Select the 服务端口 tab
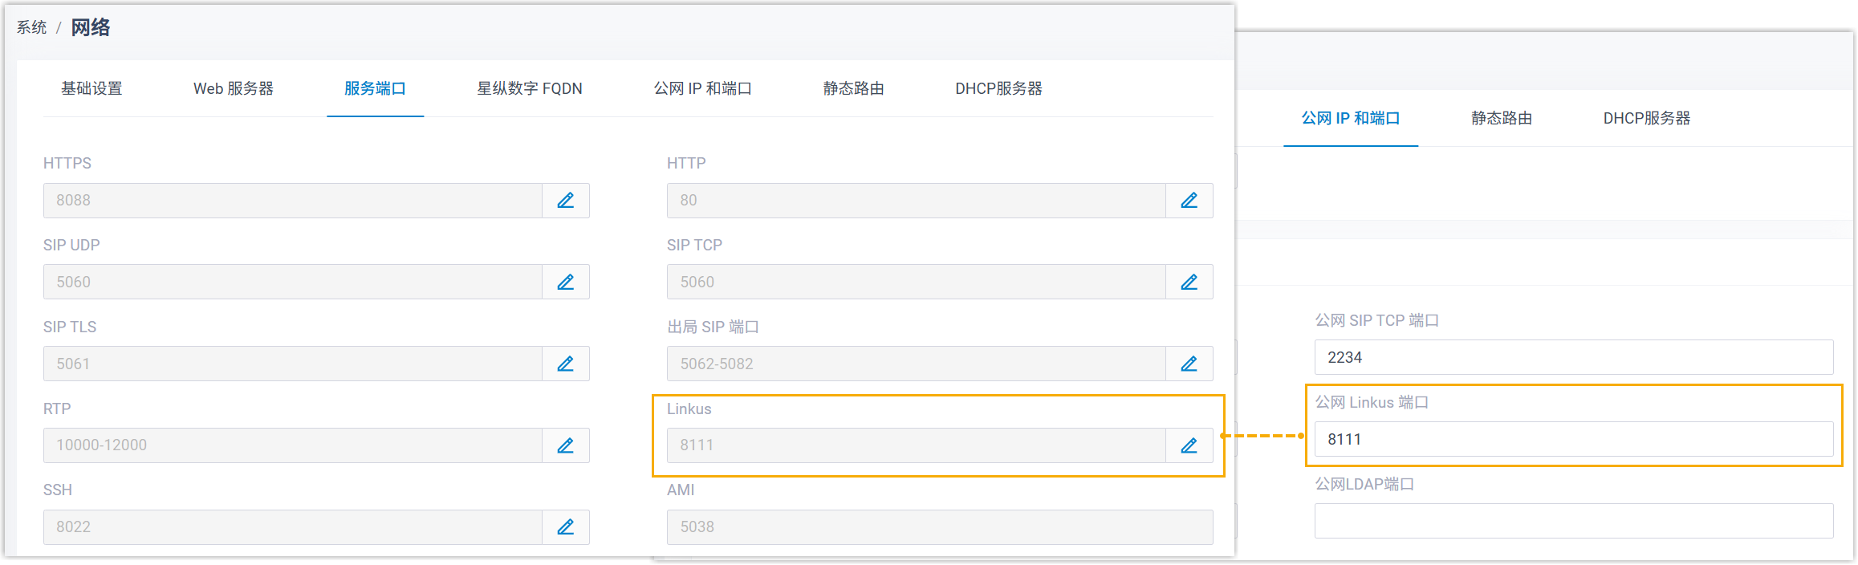Image resolution: width=1858 pixels, height=565 pixels. click(x=375, y=88)
